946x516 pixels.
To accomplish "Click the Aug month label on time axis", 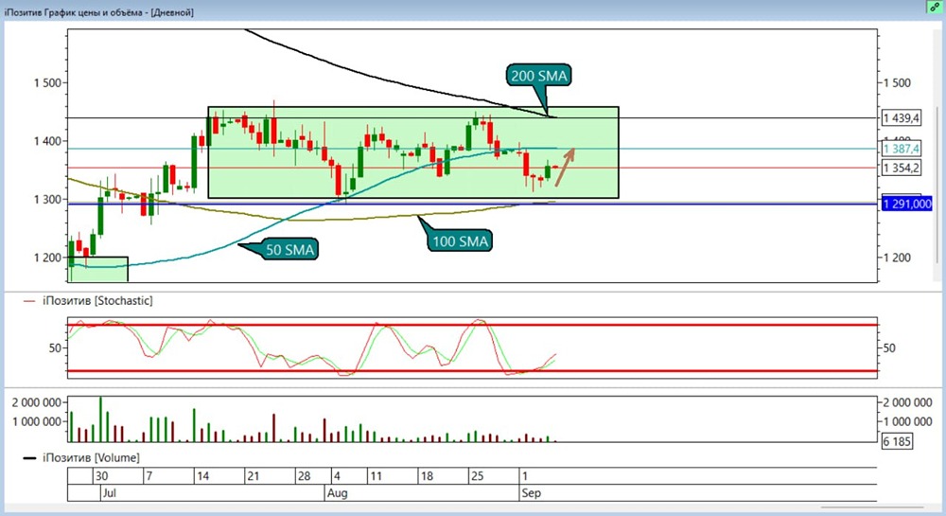I will click(338, 493).
